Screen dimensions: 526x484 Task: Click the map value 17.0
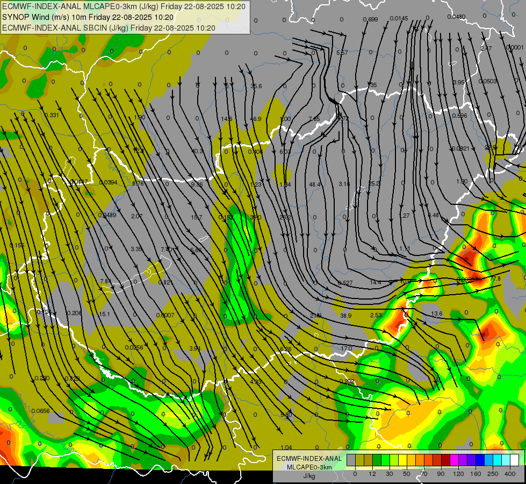coord(347,348)
